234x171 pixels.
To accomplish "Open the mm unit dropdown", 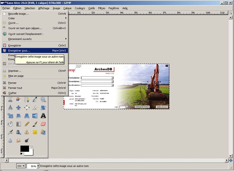I will click(x=21, y=166).
